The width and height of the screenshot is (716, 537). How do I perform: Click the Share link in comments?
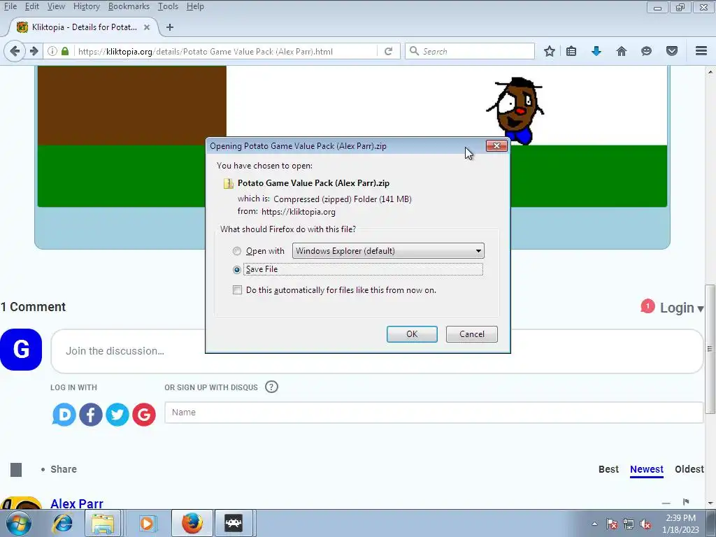tap(64, 469)
